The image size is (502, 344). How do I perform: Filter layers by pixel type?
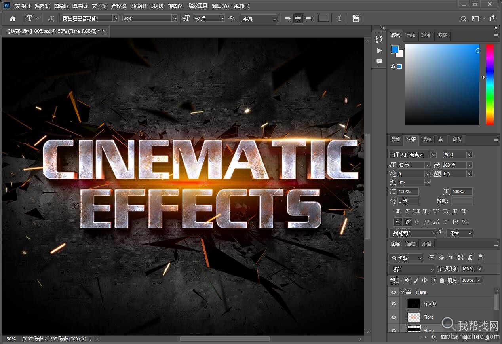(432, 258)
